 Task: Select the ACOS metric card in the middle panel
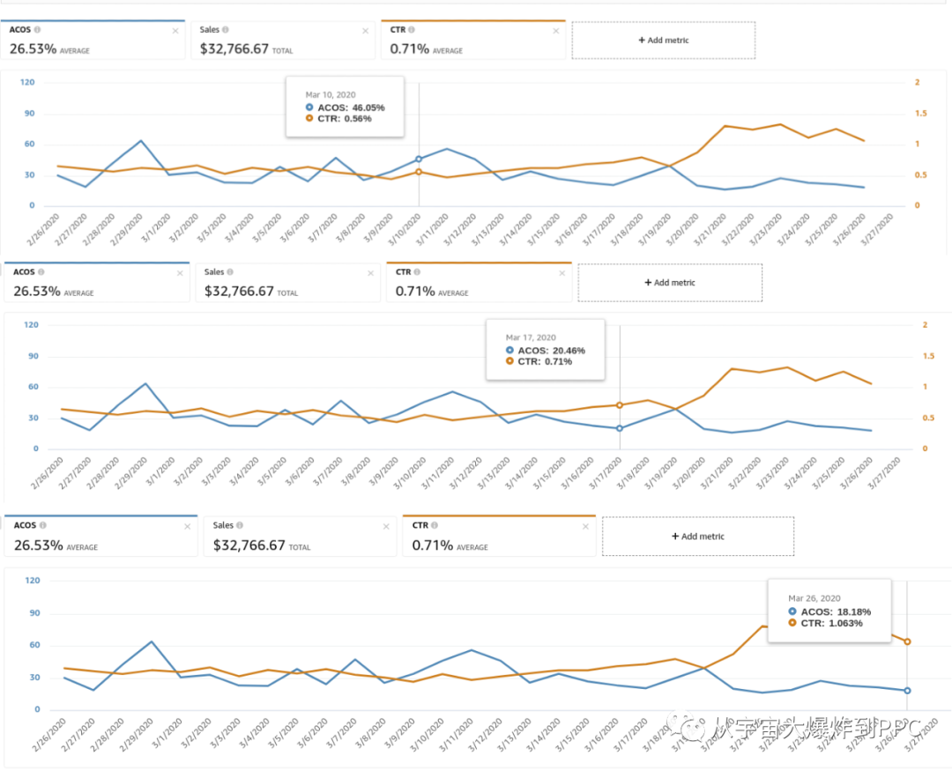96,283
